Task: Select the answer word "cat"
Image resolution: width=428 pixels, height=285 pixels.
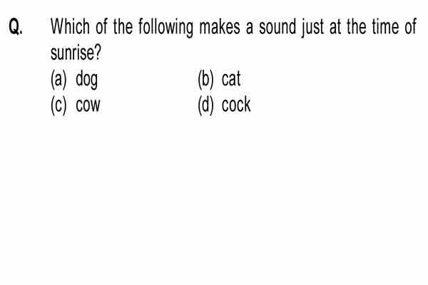Action: (x=231, y=79)
